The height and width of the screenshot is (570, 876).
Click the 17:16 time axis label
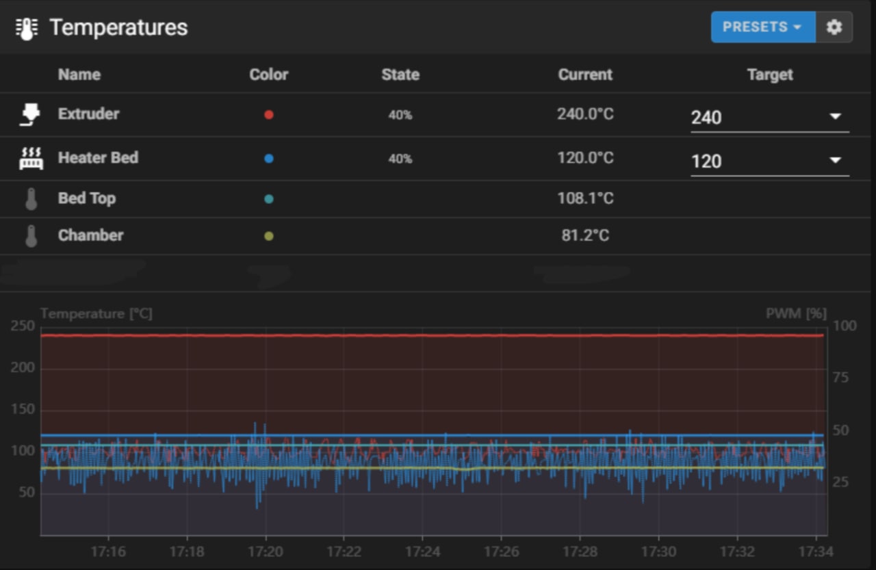(x=108, y=551)
